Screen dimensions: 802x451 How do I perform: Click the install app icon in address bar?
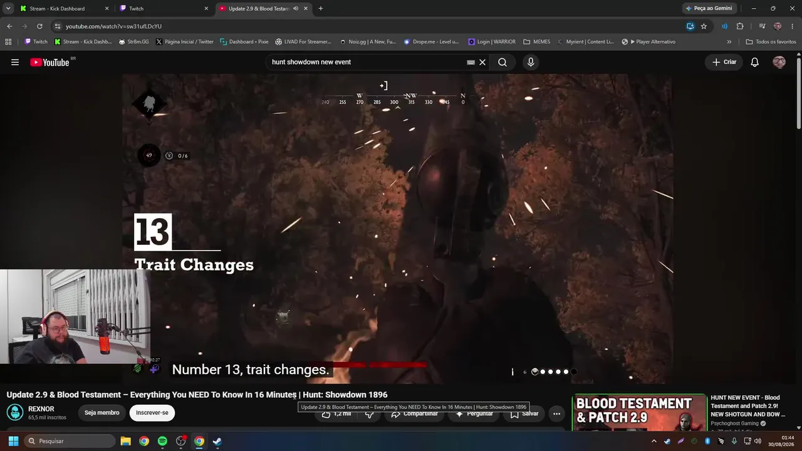tap(690, 26)
